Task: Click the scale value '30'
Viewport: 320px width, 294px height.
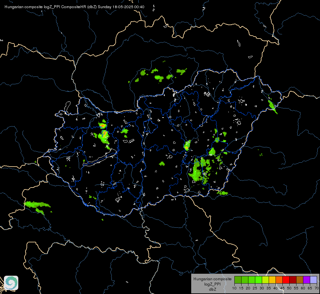Action: point(262,288)
